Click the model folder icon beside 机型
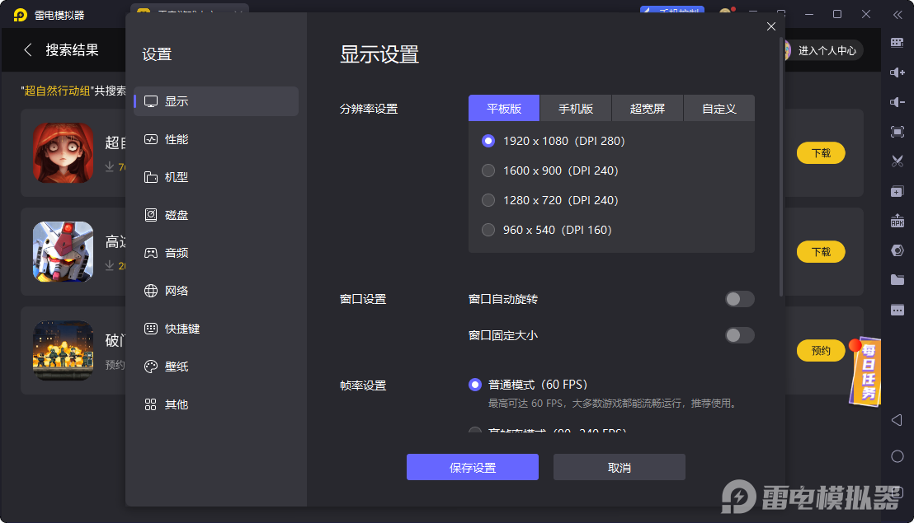Viewport: 914px width, 523px height. point(151,177)
